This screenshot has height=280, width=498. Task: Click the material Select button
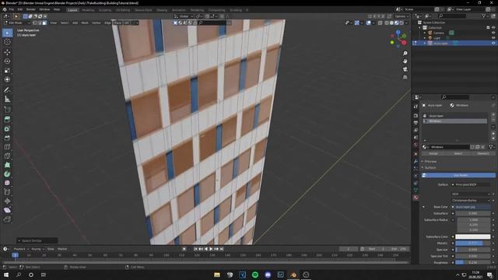[x=458, y=154]
